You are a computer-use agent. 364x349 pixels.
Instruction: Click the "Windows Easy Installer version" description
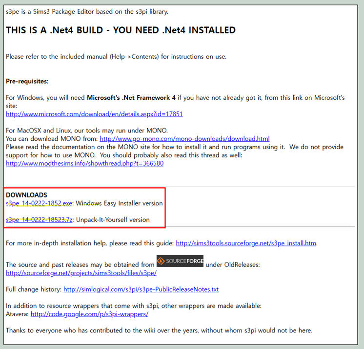120,203
